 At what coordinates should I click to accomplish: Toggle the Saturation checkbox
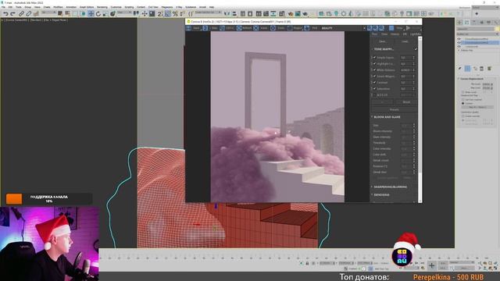tap(375, 88)
